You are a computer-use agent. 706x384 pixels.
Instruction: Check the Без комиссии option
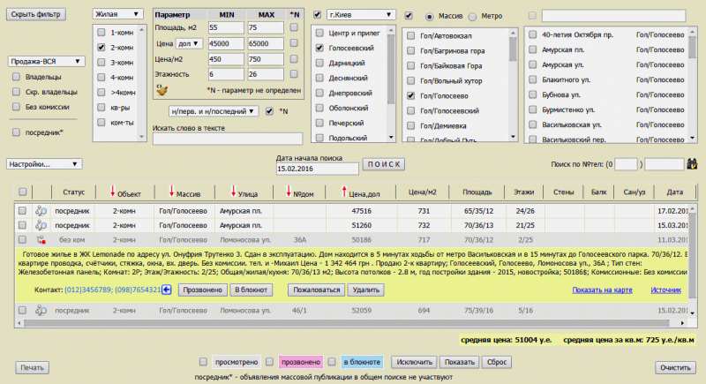[17, 106]
